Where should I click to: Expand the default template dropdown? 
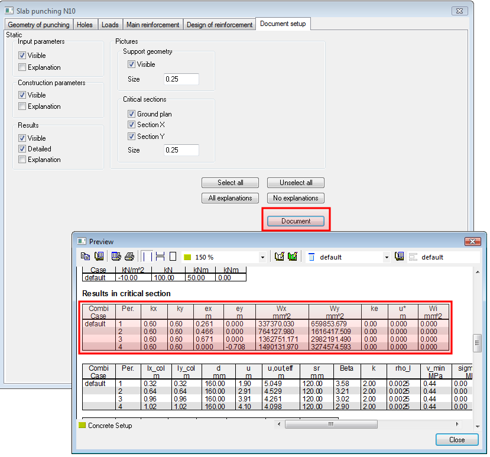pos(387,257)
